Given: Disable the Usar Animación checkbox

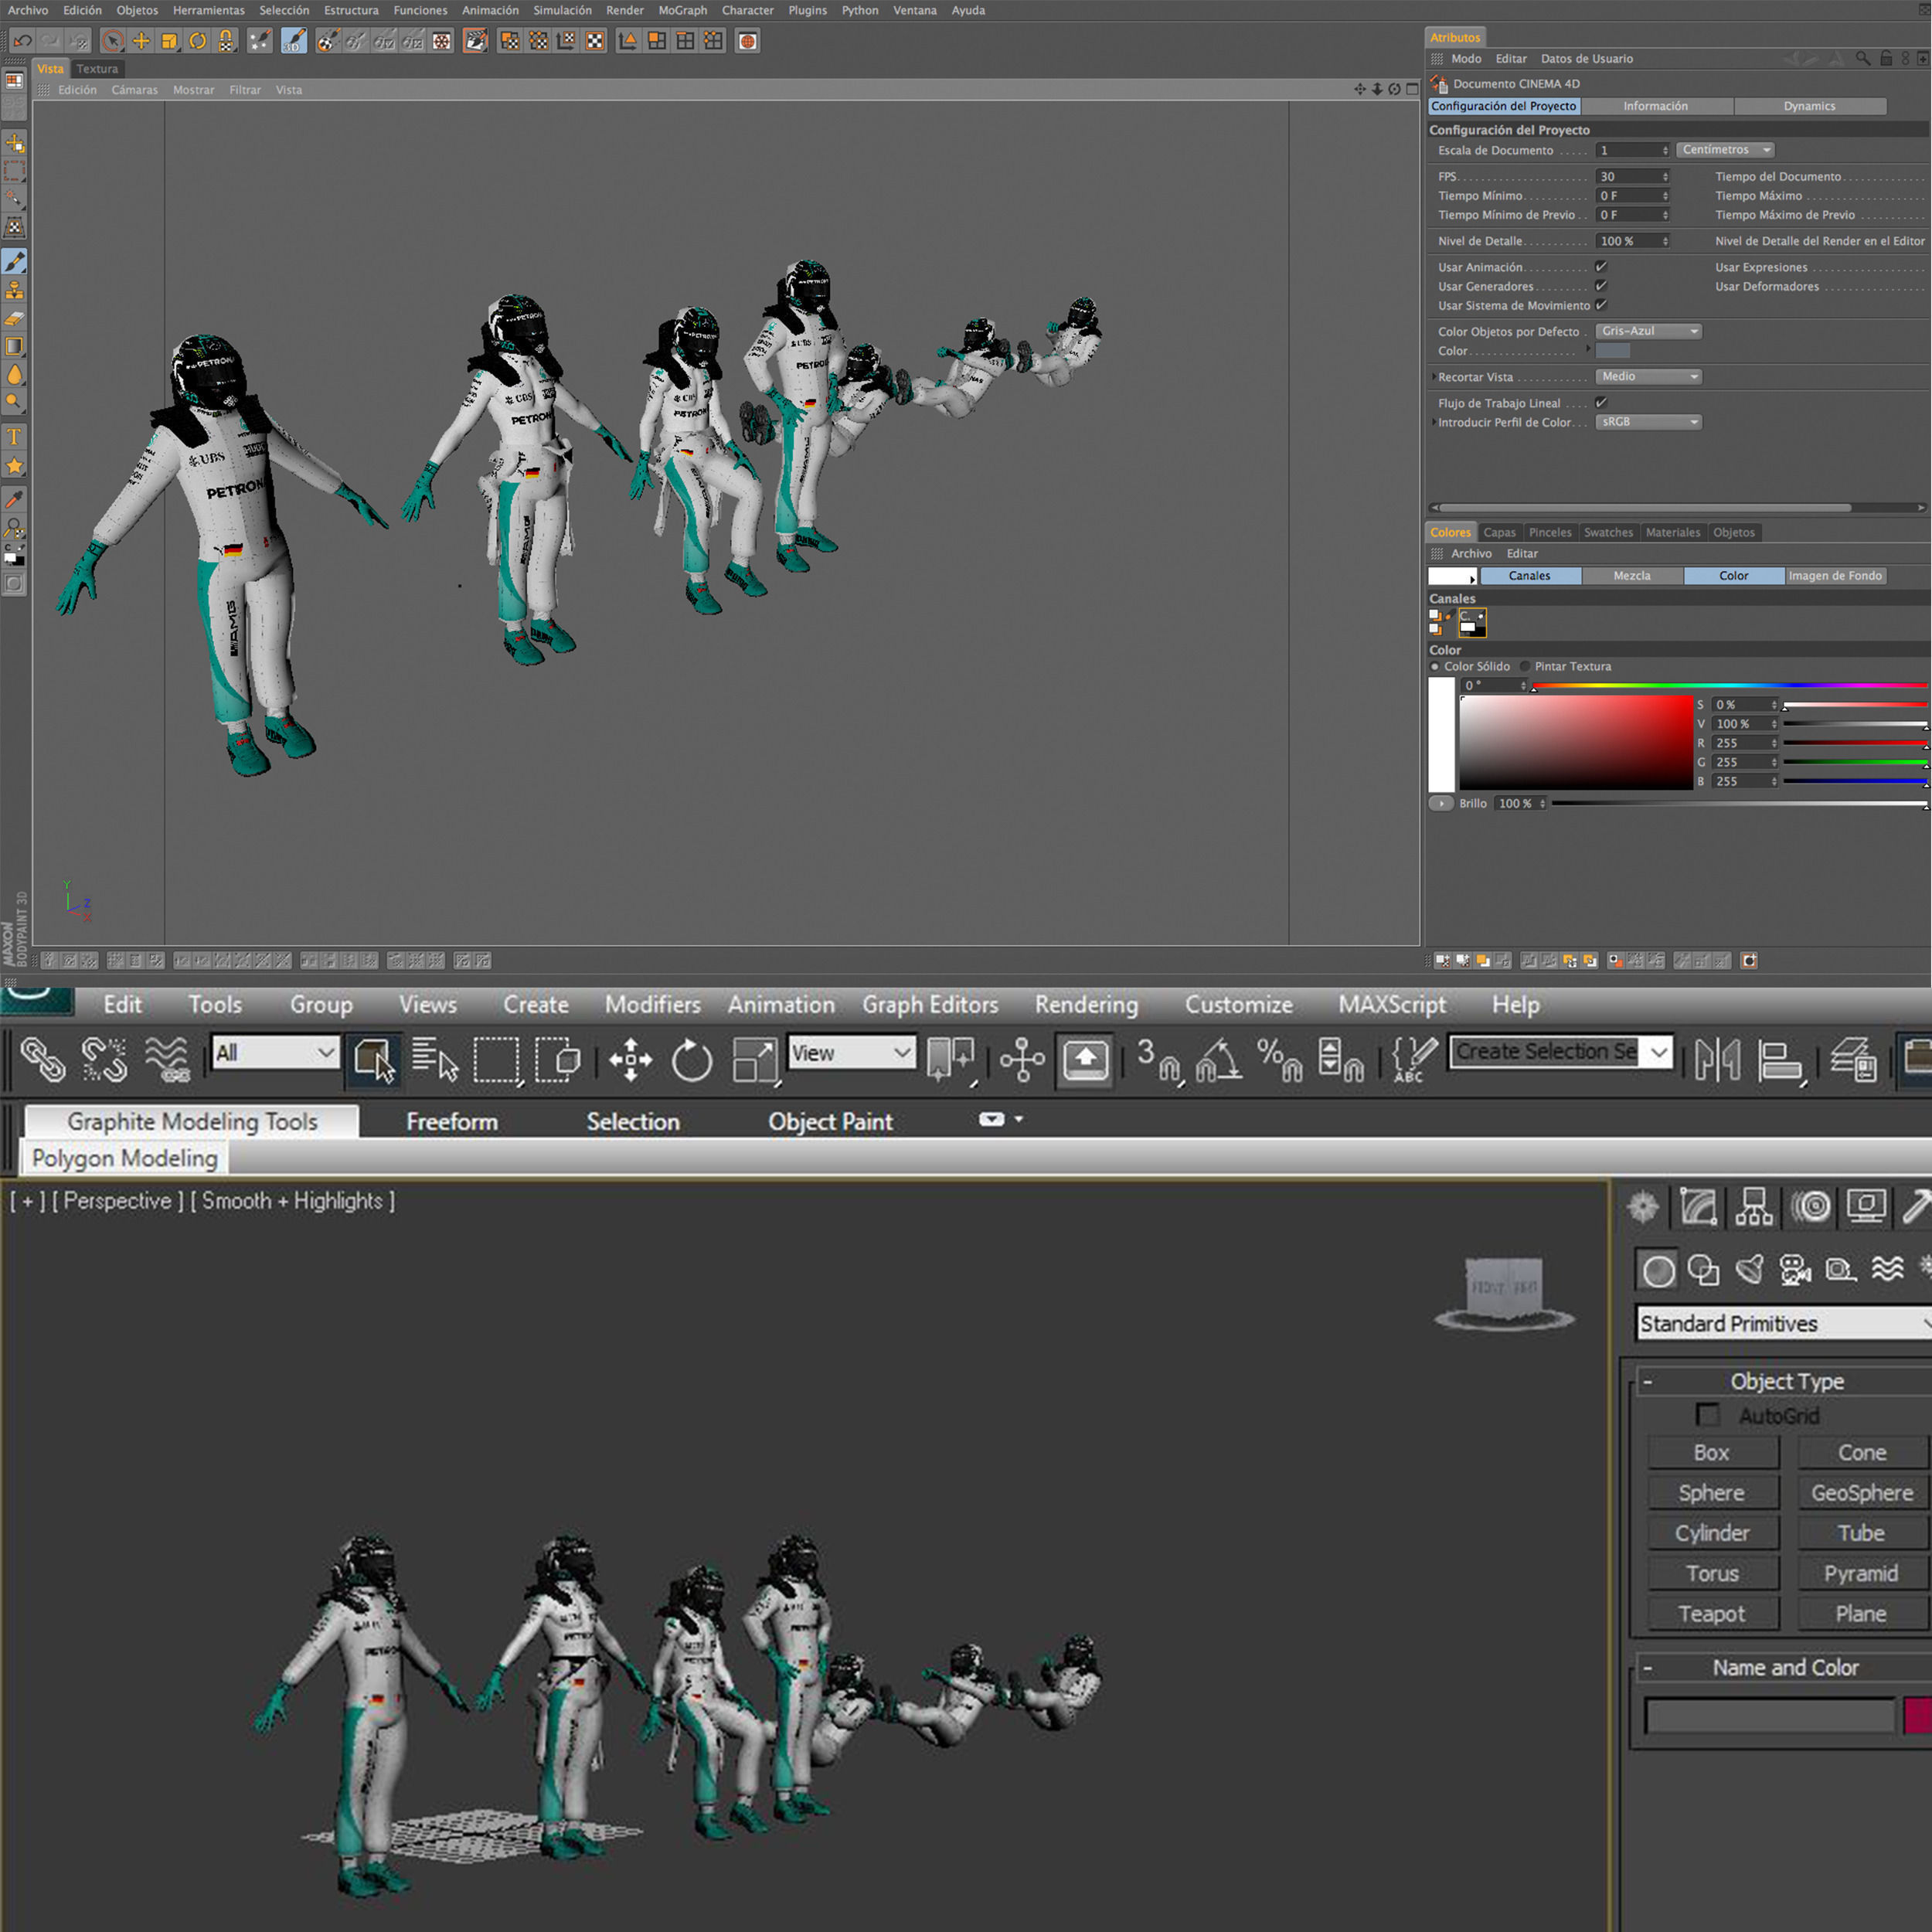Looking at the screenshot, I should click(1601, 267).
